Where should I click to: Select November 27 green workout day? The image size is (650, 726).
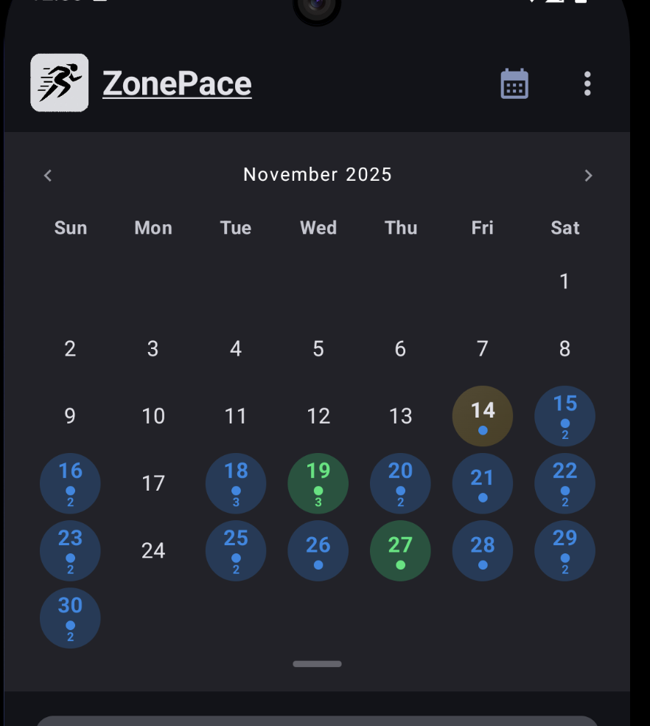click(400, 550)
